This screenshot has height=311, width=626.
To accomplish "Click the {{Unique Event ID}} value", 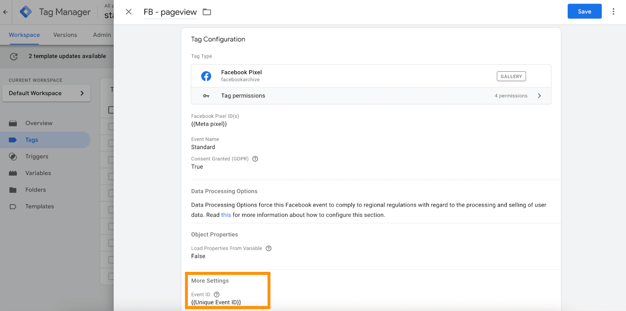I will click(x=216, y=302).
